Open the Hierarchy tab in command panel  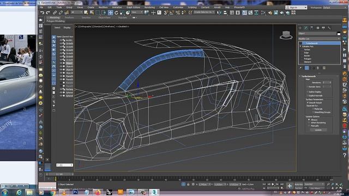(311, 28)
